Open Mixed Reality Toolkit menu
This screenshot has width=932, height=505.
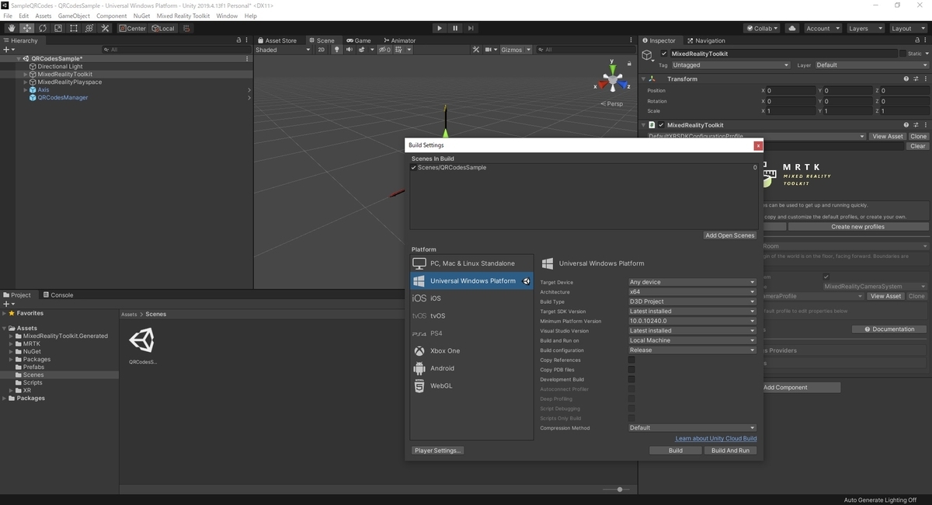(183, 16)
